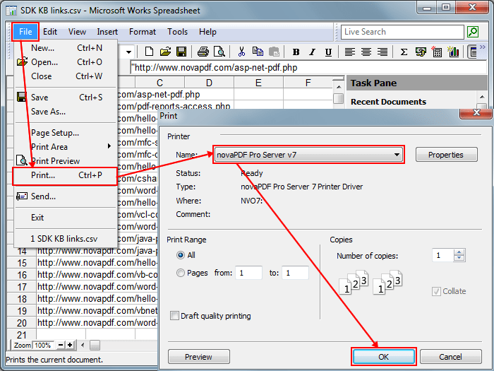This screenshot has height=371, width=494.
Task: Center align cell text
Action: (x=366, y=52)
